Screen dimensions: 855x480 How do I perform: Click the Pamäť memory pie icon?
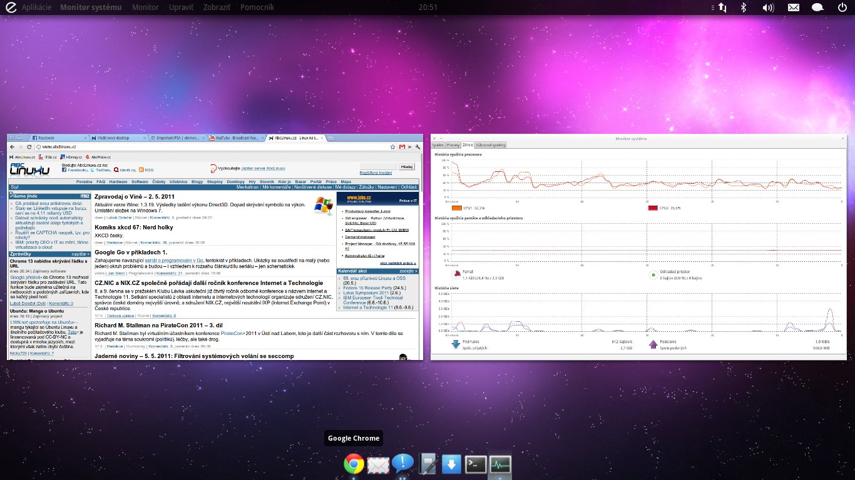(456, 274)
